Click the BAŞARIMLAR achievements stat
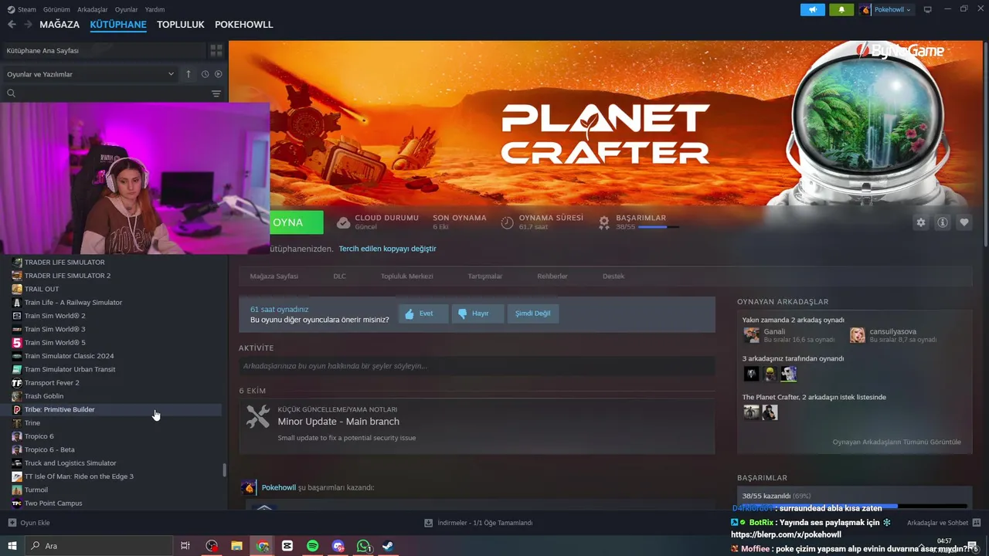This screenshot has height=556, width=989. pyautogui.click(x=640, y=222)
